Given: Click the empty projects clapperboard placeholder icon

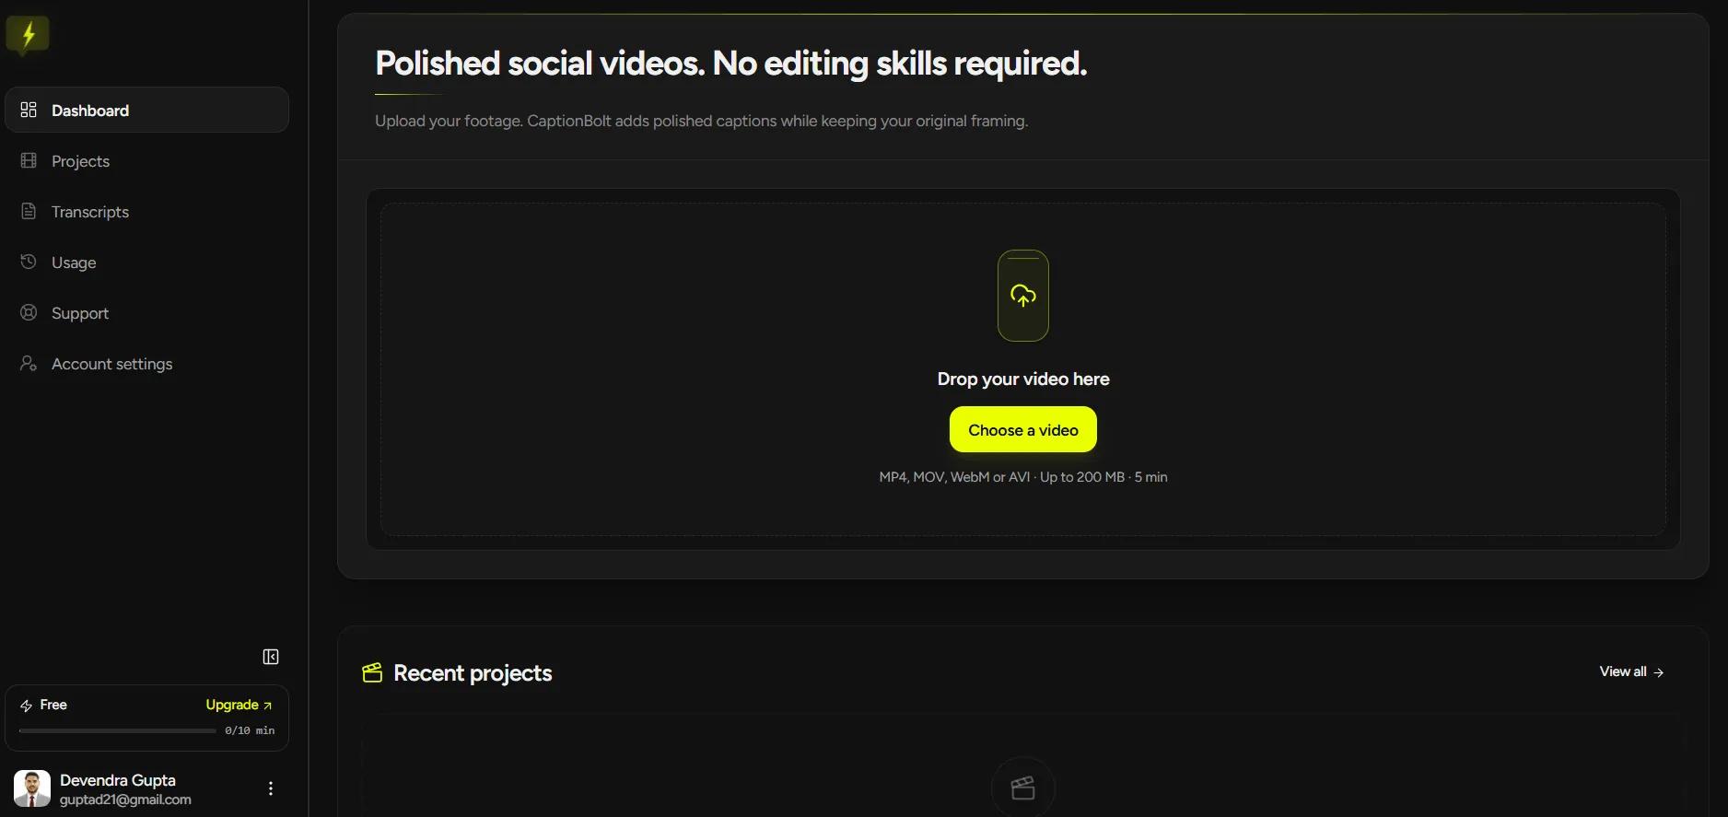Looking at the screenshot, I should (x=1023, y=788).
